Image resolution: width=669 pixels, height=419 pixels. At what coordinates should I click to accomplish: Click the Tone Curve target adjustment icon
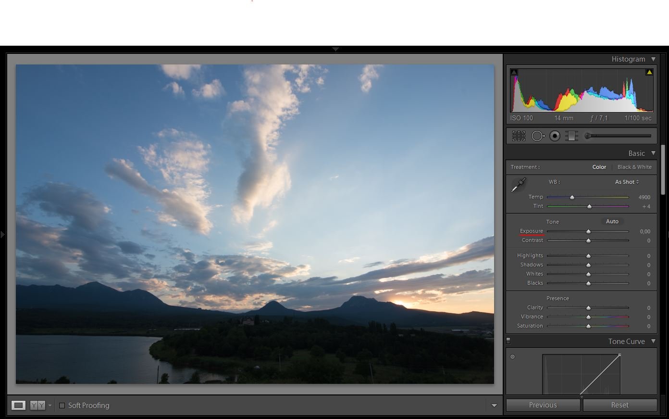pyautogui.click(x=512, y=357)
